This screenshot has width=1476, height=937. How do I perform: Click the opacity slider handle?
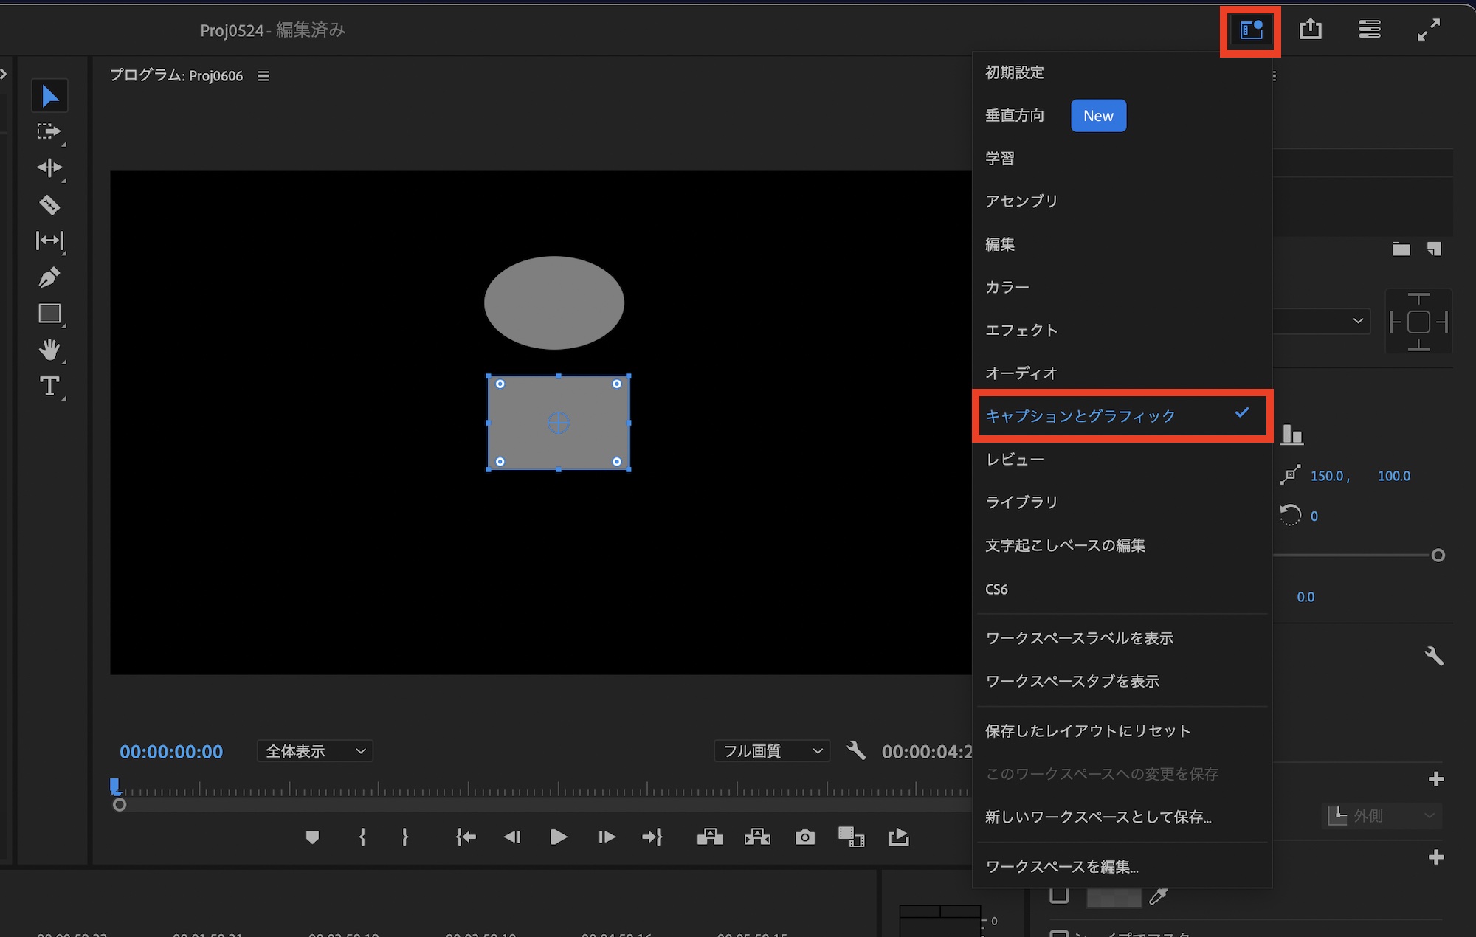point(1438,556)
